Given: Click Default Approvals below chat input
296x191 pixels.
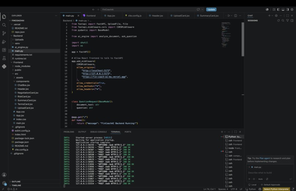Looking at the screenshot, I should (x=270, y=185).
